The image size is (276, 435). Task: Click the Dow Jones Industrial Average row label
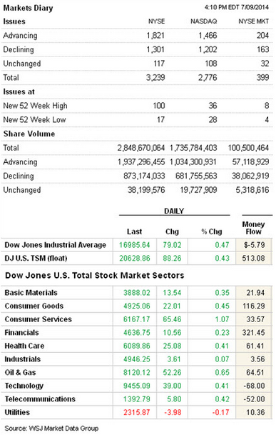[x=55, y=245]
